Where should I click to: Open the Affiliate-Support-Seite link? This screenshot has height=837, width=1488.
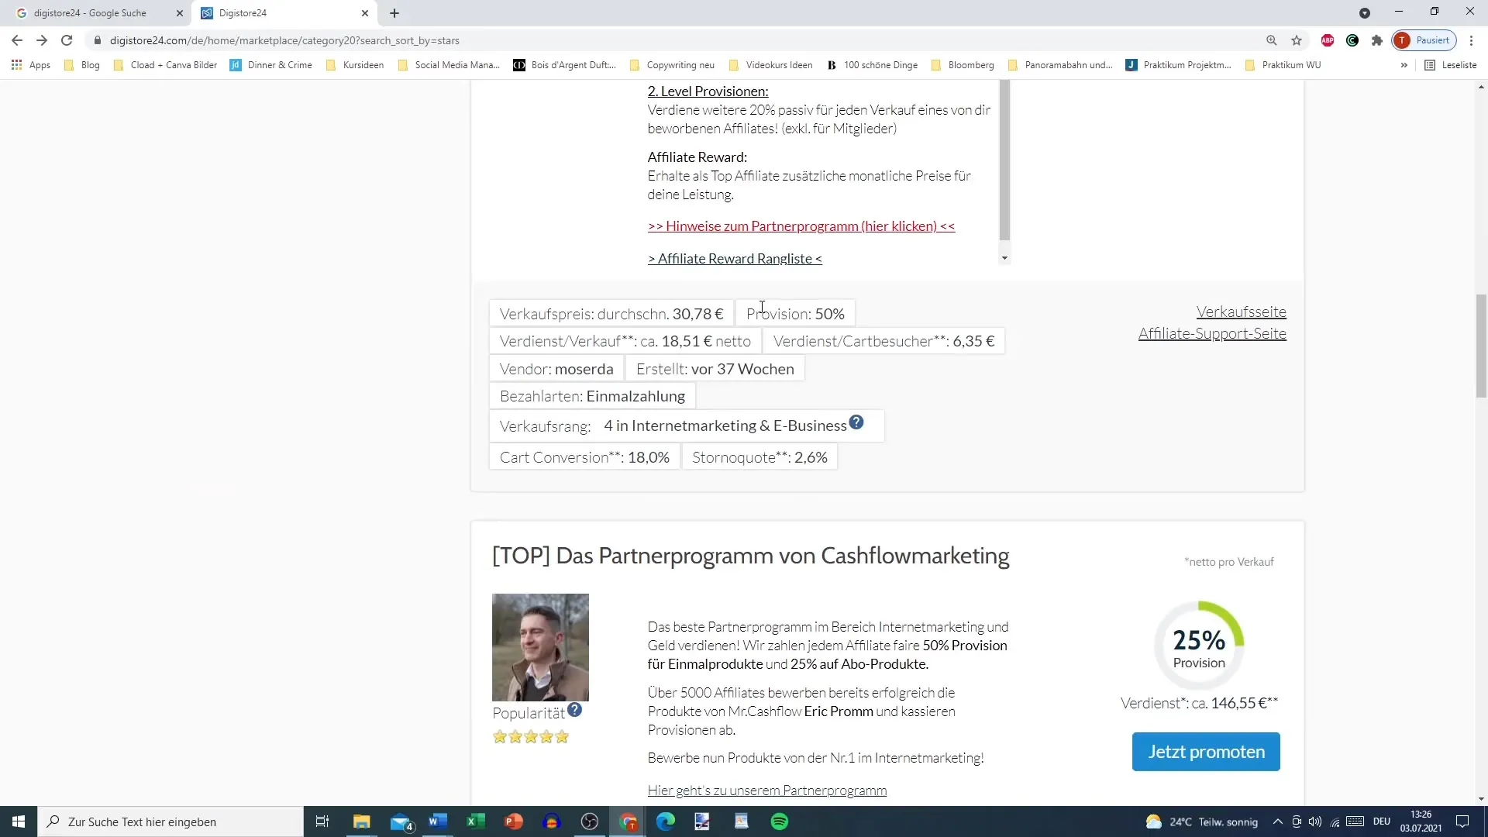pos(1212,333)
